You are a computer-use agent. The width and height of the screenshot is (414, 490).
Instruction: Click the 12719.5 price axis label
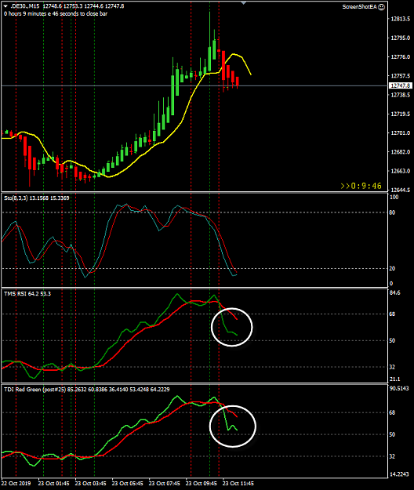[400, 114]
